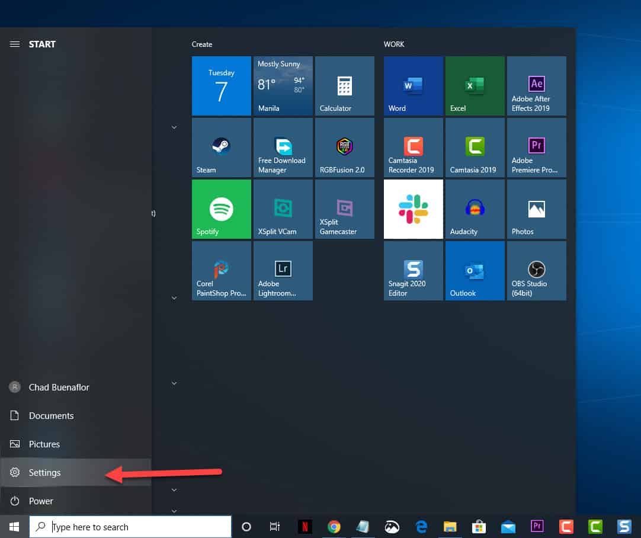Launch Spotify from its green tile
This screenshot has height=538, width=641.
pyautogui.click(x=221, y=209)
